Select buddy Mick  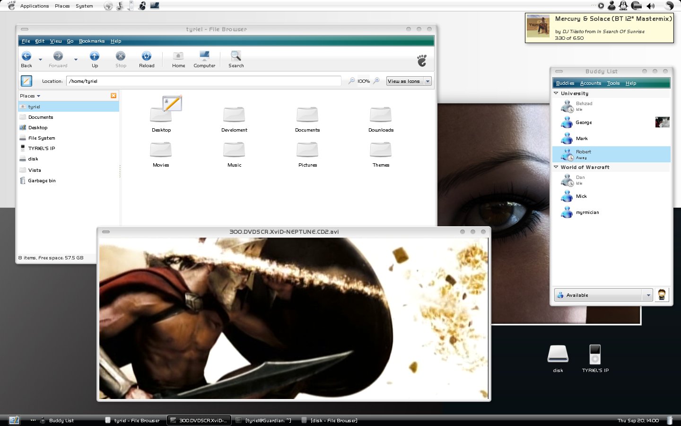point(611,196)
